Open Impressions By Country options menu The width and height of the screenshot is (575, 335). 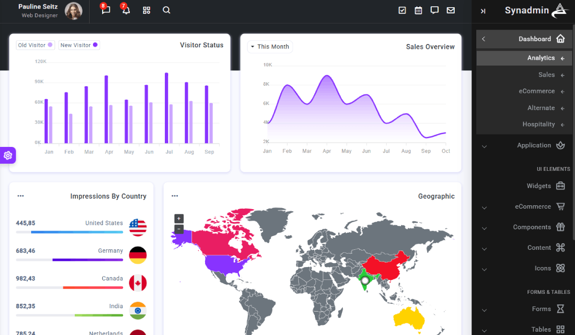point(21,196)
